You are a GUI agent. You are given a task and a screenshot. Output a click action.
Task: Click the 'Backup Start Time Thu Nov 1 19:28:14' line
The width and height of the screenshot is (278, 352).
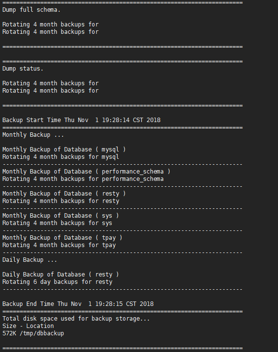coord(81,120)
